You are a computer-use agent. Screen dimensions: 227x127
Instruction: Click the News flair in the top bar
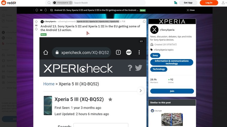[x=143, y=10]
